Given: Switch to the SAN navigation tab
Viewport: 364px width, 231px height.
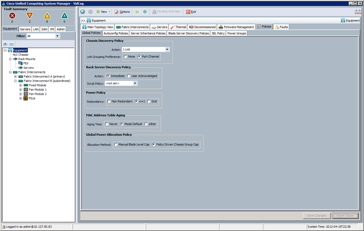Looking at the screenshot, I should click(x=44, y=29).
